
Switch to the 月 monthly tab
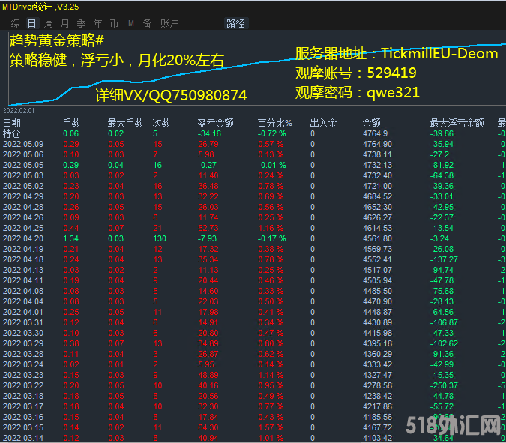64,23
